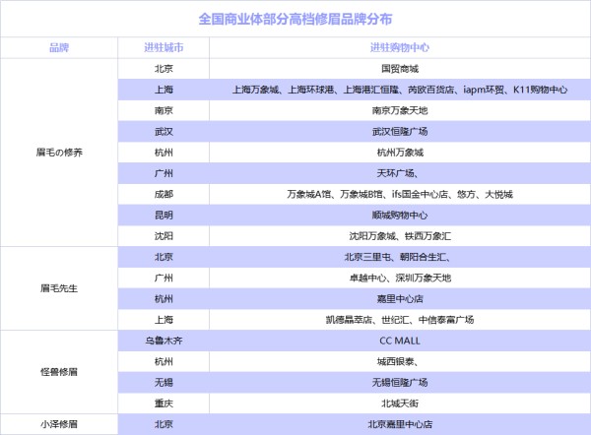Screen dimensions: 591x435
Task: Select the 无锡 city cell
Action: coord(164,383)
